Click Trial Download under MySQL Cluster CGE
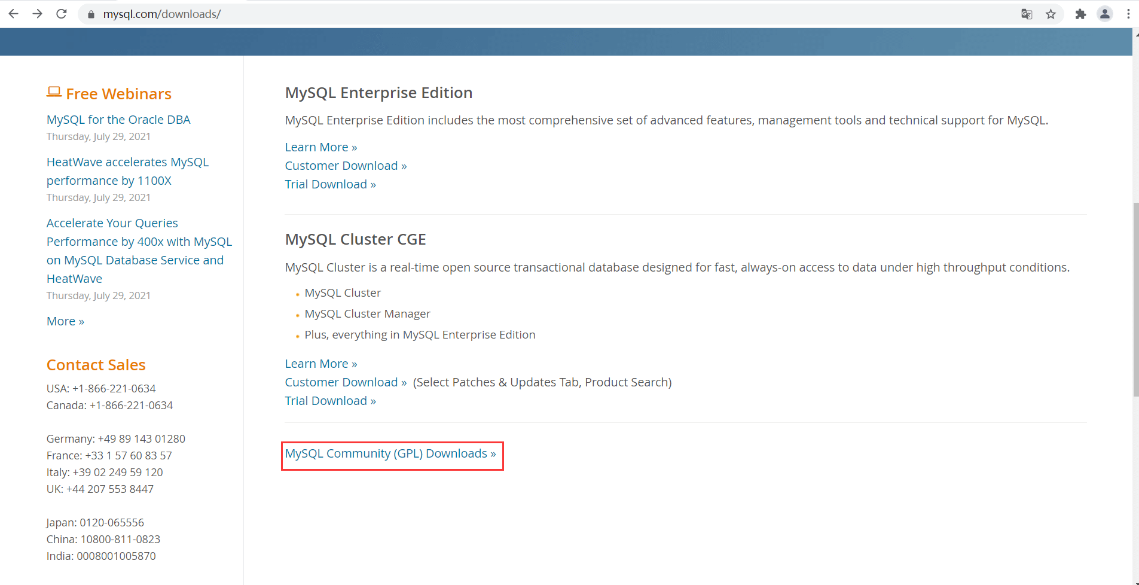The image size is (1139, 585). [331, 401]
